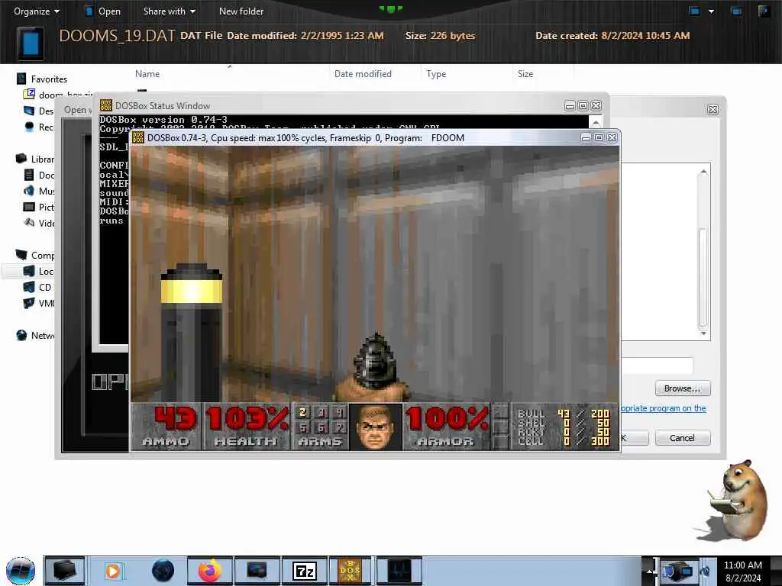Viewport: 782px width, 586px height.
Task: Click the Music library icon
Action: pos(30,191)
